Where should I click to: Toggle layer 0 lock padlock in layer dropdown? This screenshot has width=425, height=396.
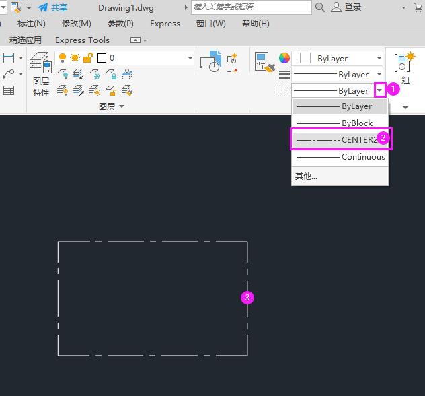(x=88, y=58)
